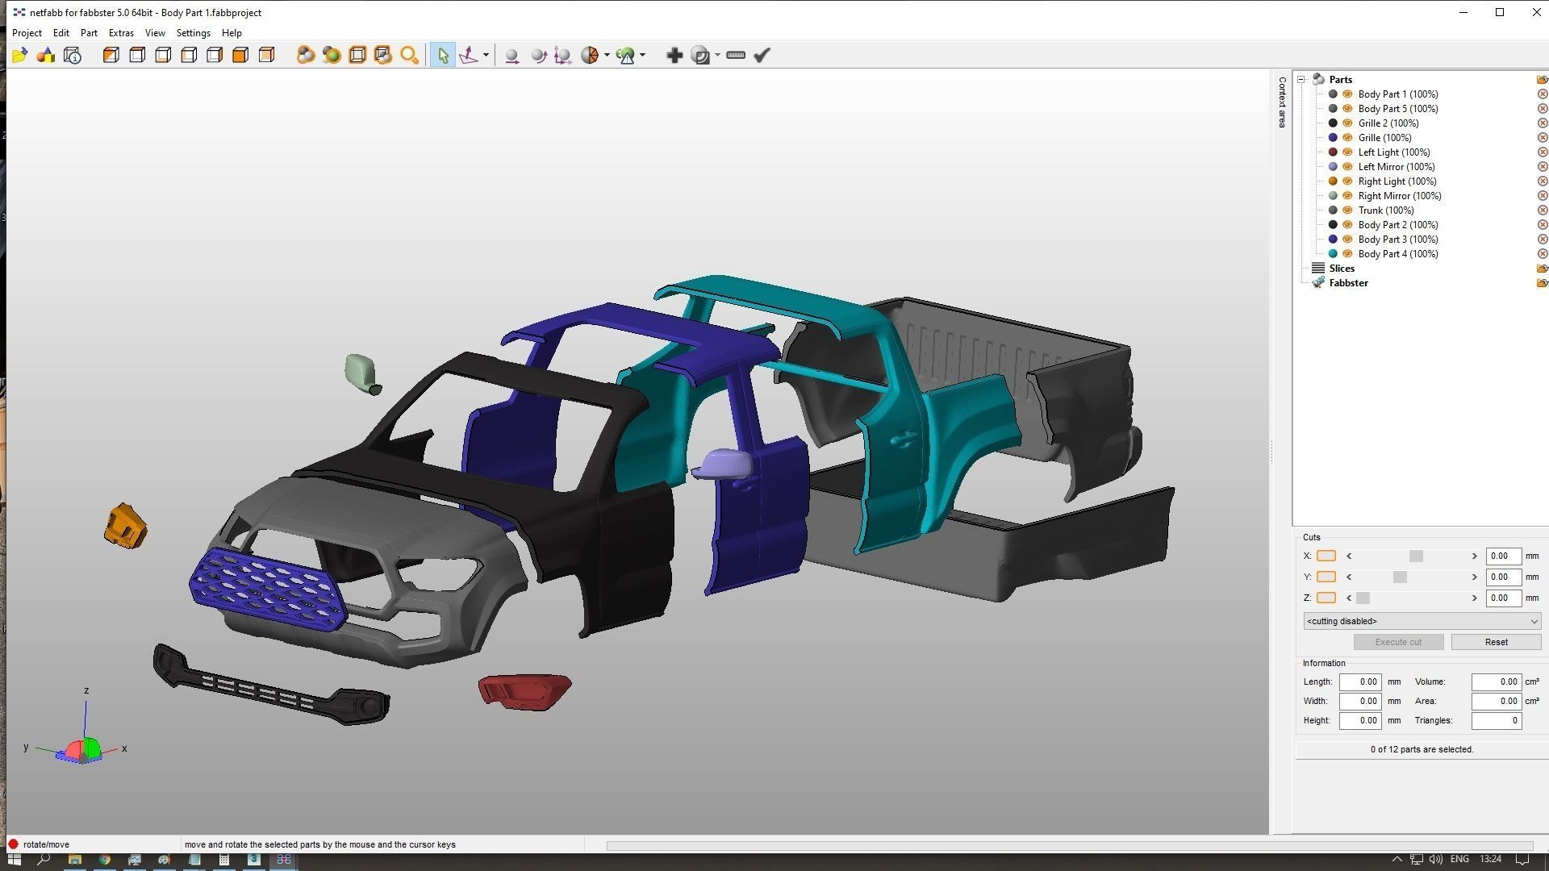Hide the Left Mirror part
Viewport: 1549px width, 871px height.
click(x=1347, y=167)
